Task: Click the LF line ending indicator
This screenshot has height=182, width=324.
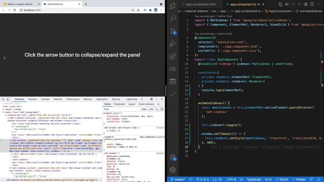Action: (241, 179)
